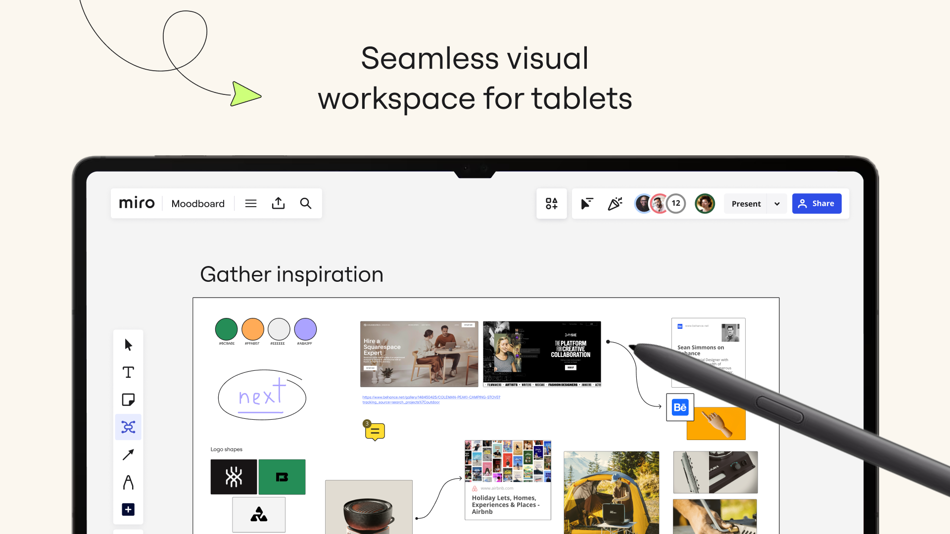Select the mind map tool
The width and height of the screenshot is (950, 534).
128,427
